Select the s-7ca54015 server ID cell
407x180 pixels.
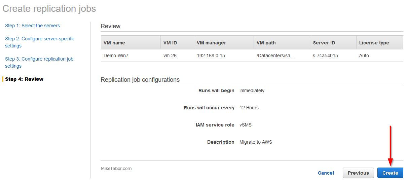click(325, 56)
